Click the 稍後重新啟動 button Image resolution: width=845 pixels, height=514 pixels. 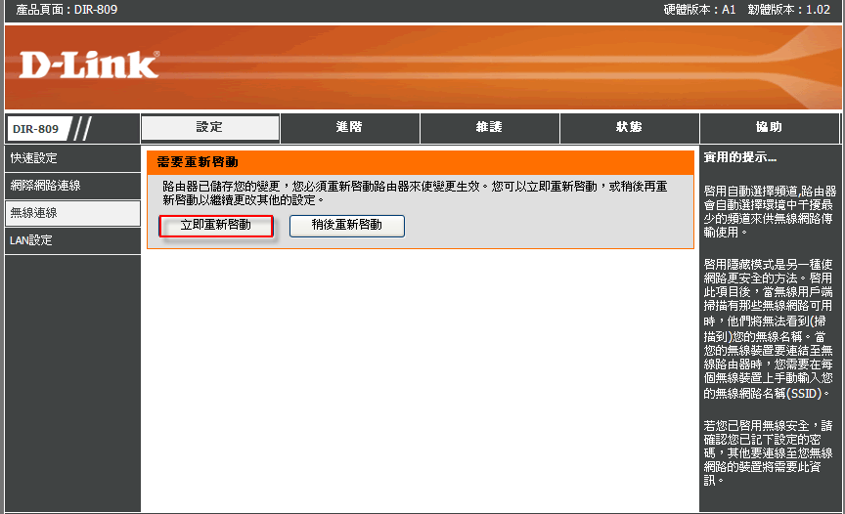coord(346,226)
